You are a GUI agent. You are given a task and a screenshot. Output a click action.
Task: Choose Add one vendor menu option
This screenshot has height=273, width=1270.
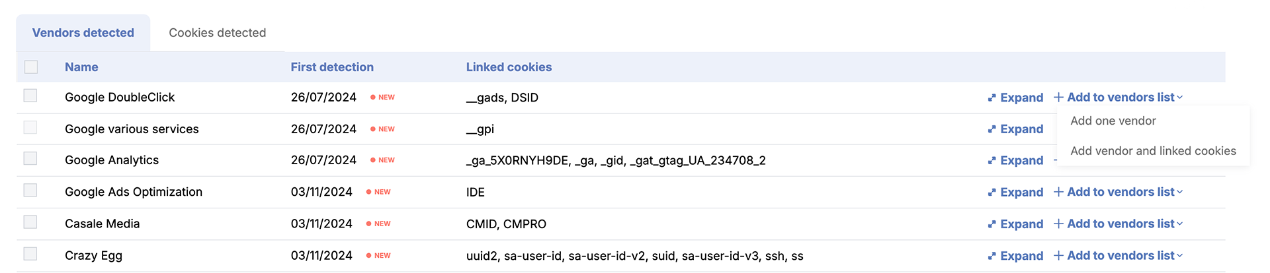click(1113, 121)
